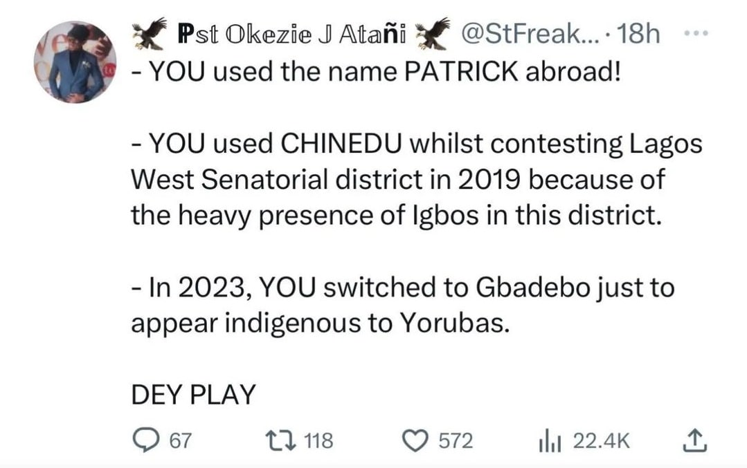
Task: Open the three-dot more options menu
Action: [x=700, y=33]
